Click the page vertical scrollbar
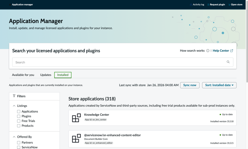Screen dimensions: 248x149 click(x=247, y=41)
